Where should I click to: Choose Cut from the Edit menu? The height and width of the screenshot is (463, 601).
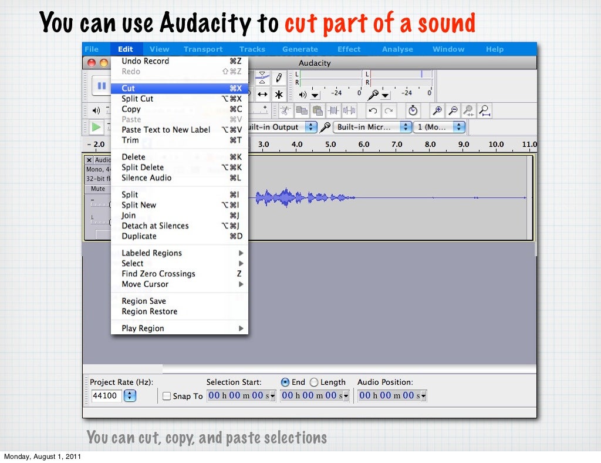tap(180, 88)
